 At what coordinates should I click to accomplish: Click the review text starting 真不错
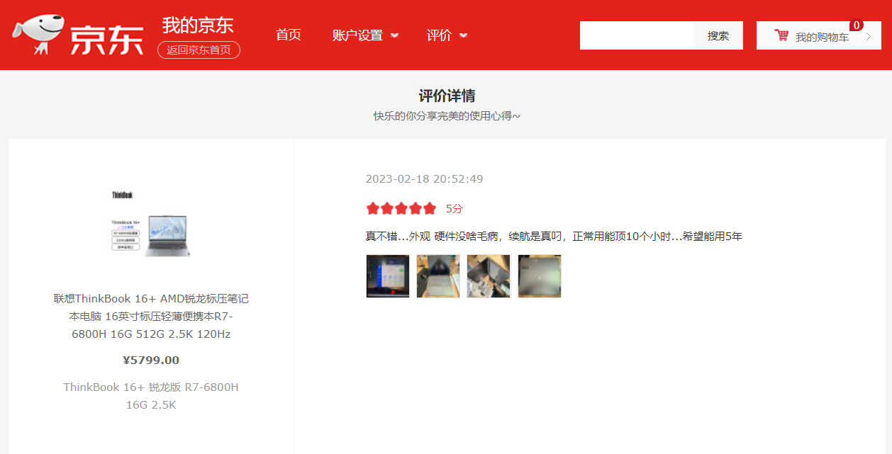pyautogui.click(x=554, y=237)
